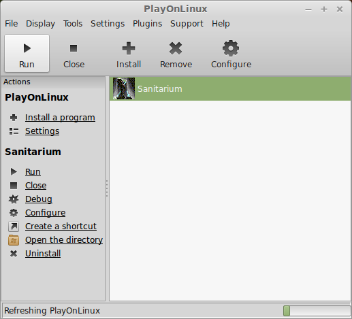
Task: Close the PlayOnLinux window
Action: coord(340,10)
